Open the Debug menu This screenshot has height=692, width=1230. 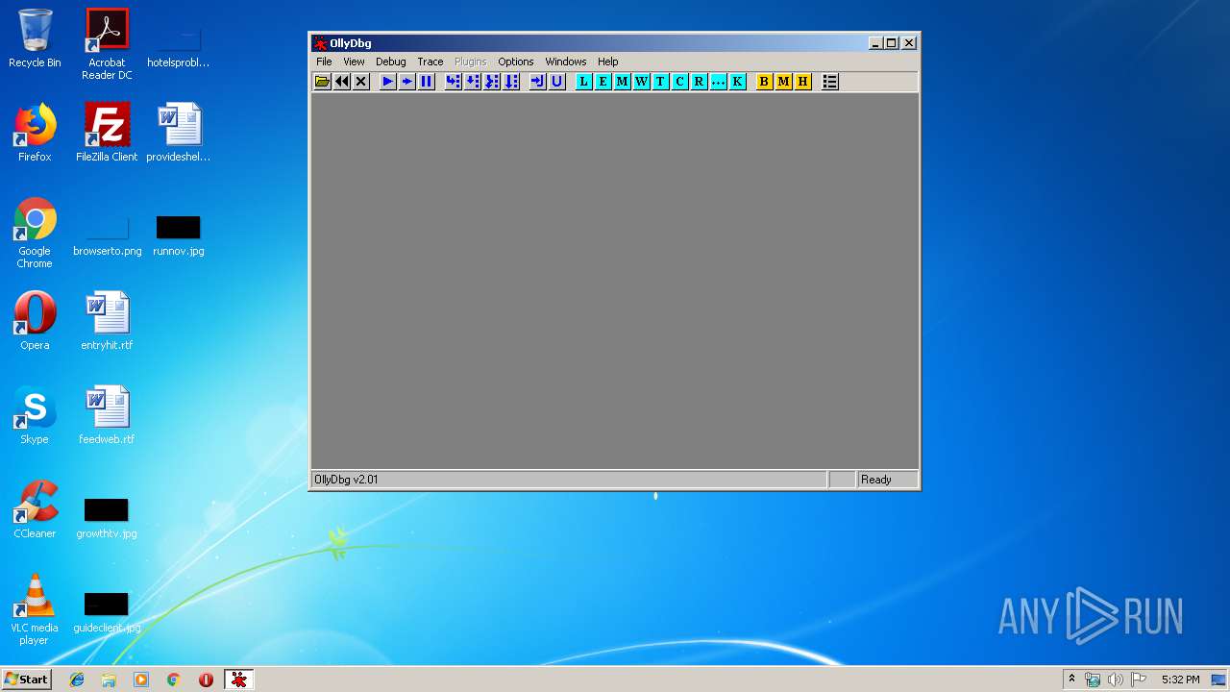click(x=391, y=62)
